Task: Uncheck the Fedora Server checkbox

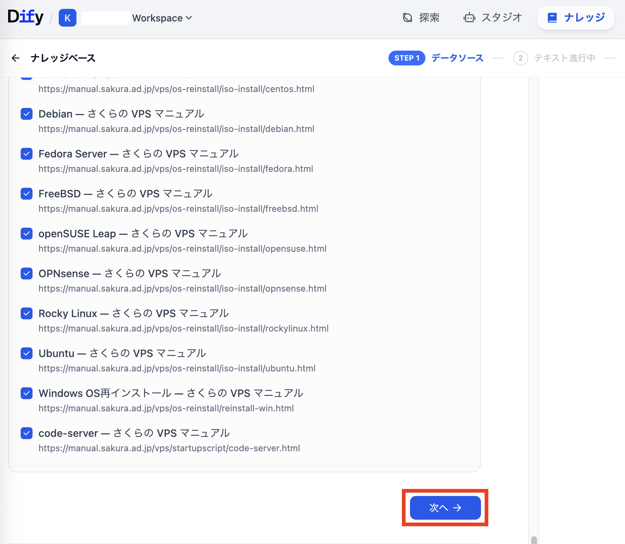Action: tap(27, 154)
